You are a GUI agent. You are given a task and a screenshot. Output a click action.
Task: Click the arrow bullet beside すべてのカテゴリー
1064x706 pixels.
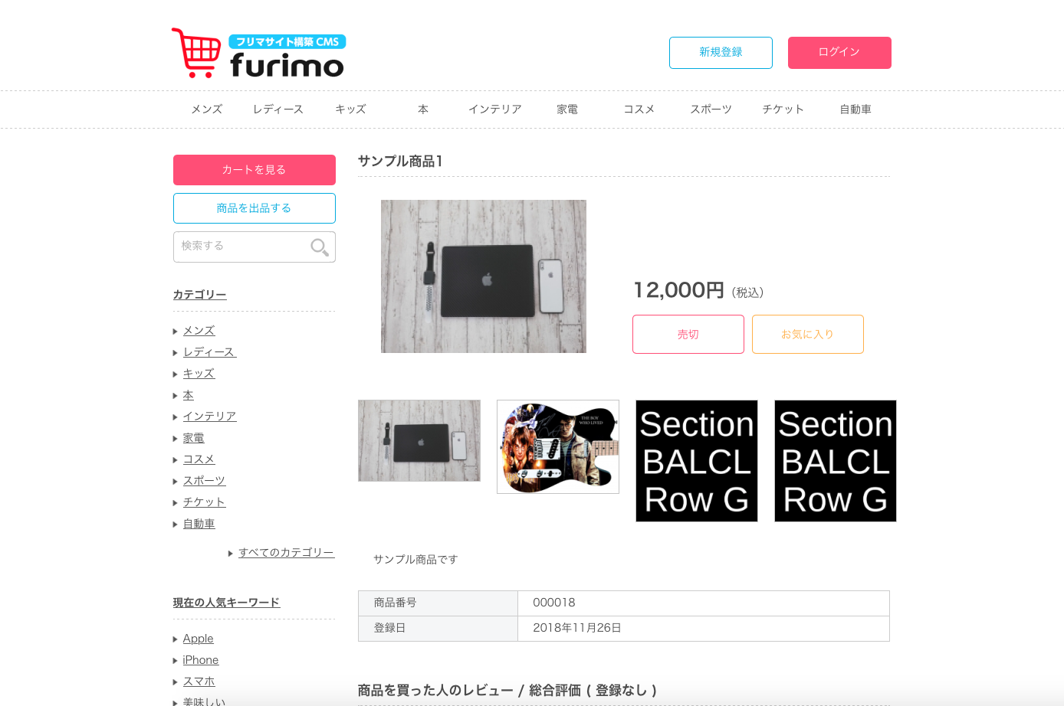[x=231, y=553]
